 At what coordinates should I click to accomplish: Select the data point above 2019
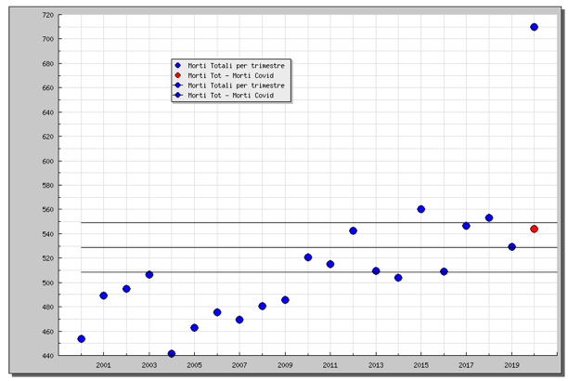click(511, 247)
